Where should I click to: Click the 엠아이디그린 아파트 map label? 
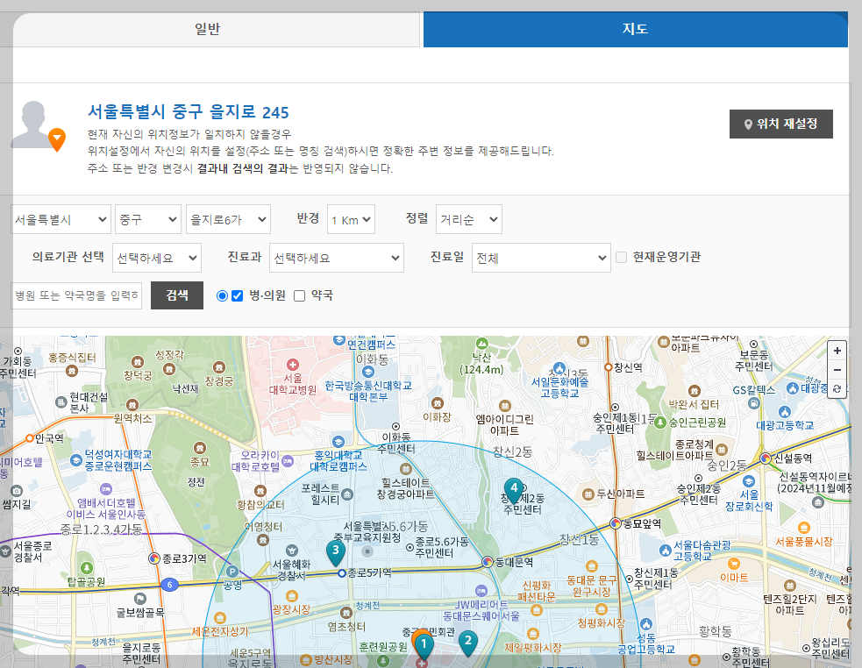point(505,424)
